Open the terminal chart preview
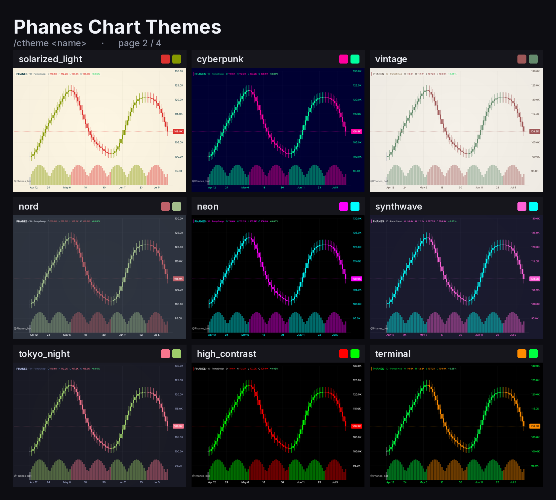This screenshot has height=500, width=556. click(456, 424)
